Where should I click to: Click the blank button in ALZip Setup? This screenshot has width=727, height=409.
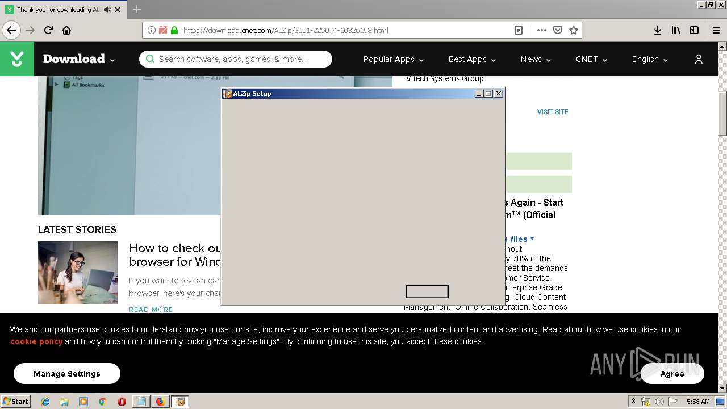click(x=427, y=291)
